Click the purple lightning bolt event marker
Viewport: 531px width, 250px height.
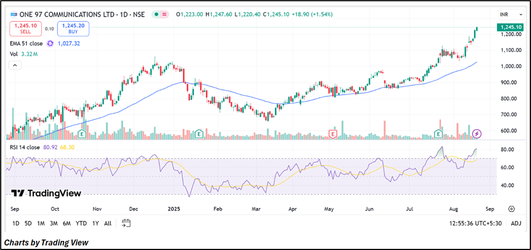[x=477, y=133]
